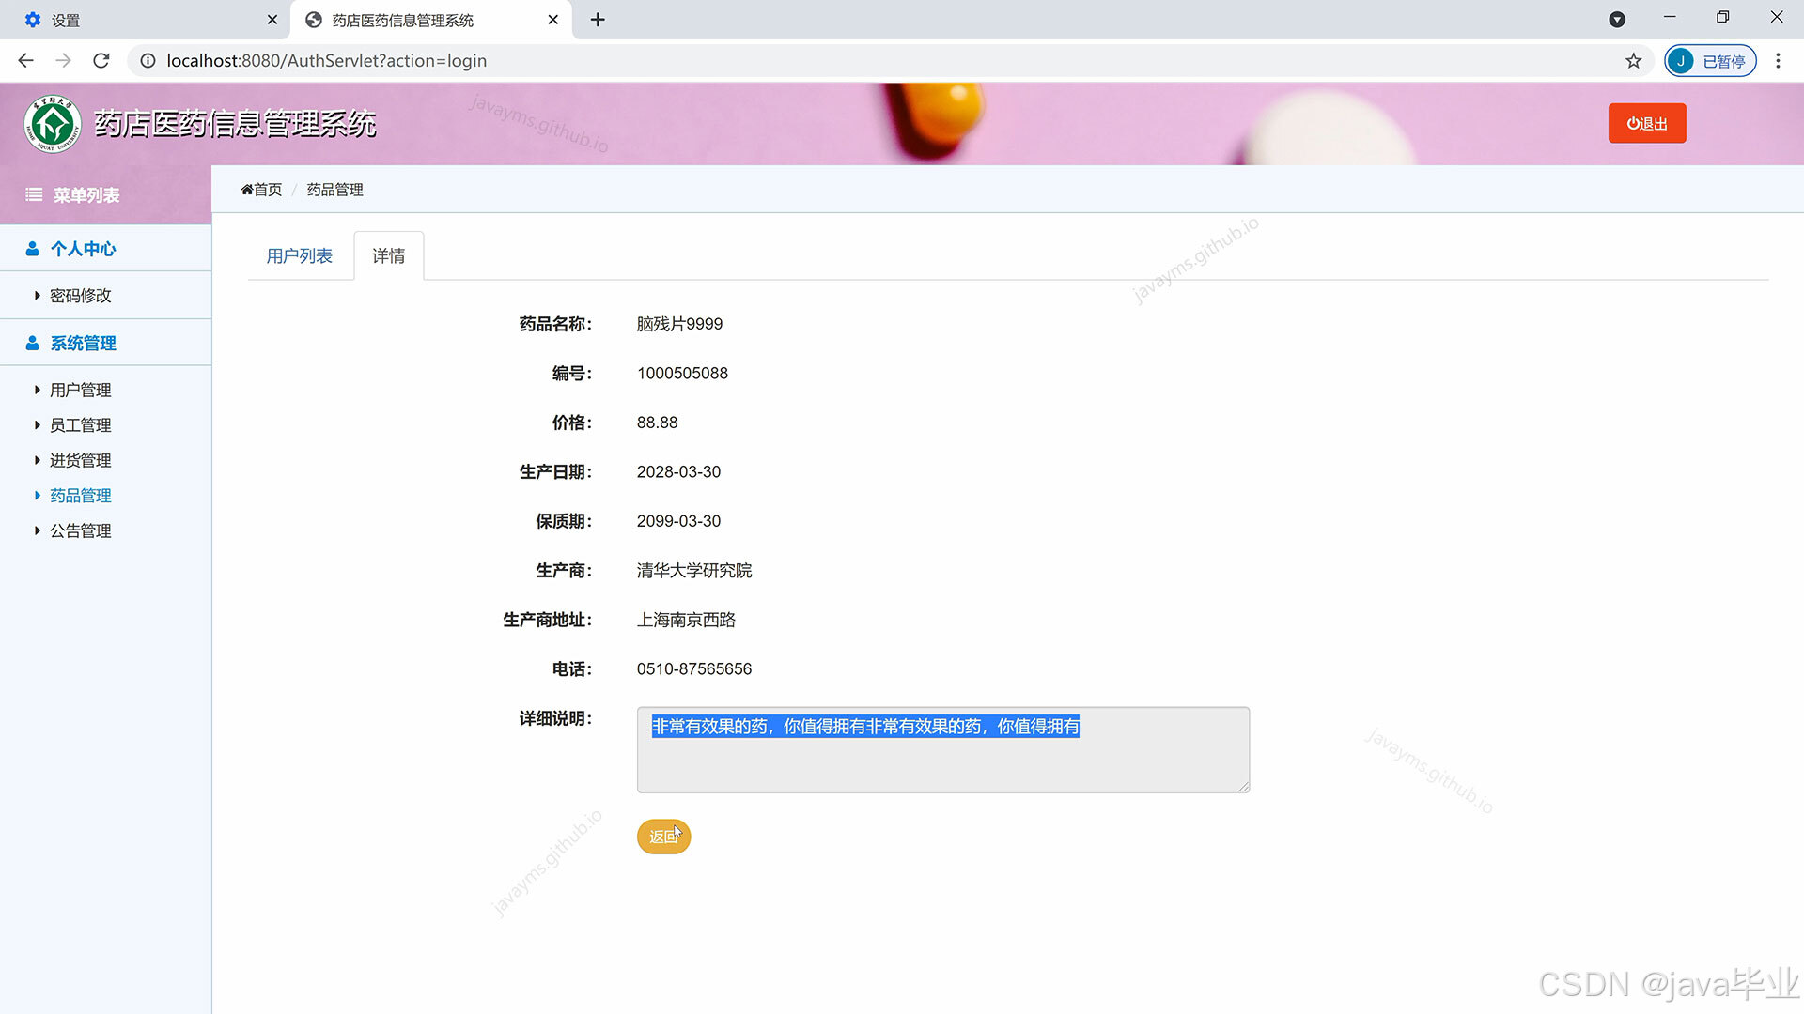Image resolution: width=1804 pixels, height=1014 pixels.
Task: Click the browser back arrow
Action: pos(25,61)
